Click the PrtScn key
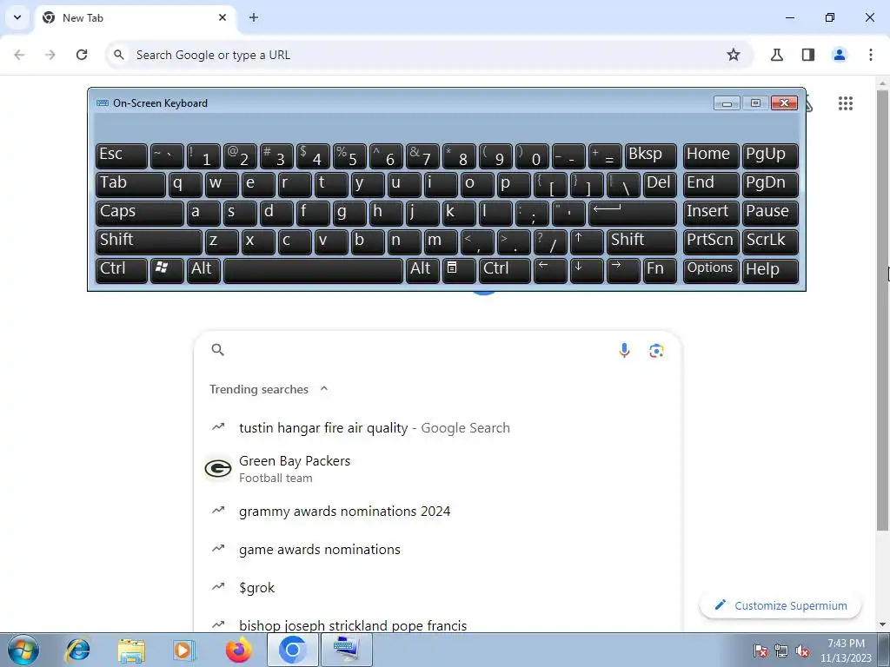 click(711, 241)
